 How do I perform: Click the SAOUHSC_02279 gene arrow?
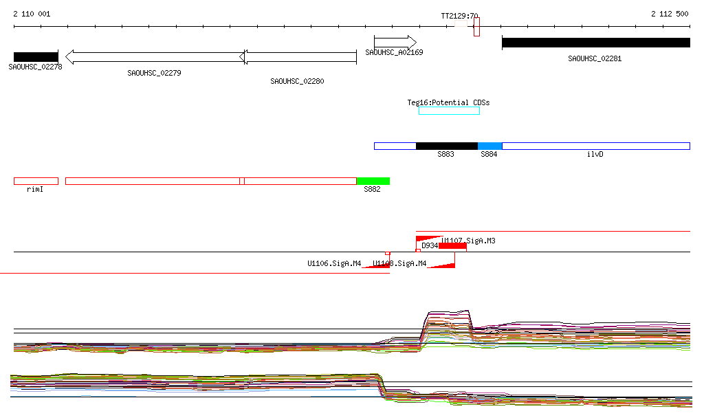pos(155,57)
